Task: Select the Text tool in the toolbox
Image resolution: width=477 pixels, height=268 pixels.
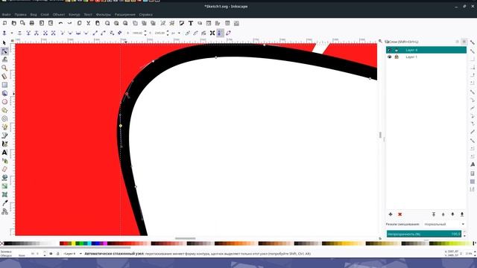Action: (x=4, y=152)
